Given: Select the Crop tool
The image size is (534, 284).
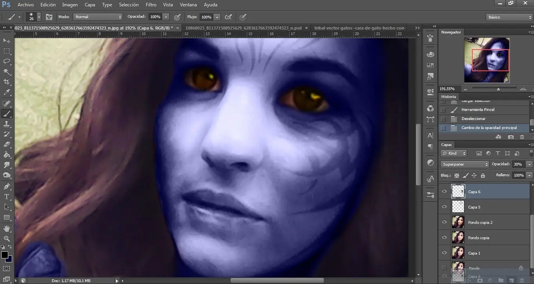Looking at the screenshot, I should pyautogui.click(x=7, y=82).
